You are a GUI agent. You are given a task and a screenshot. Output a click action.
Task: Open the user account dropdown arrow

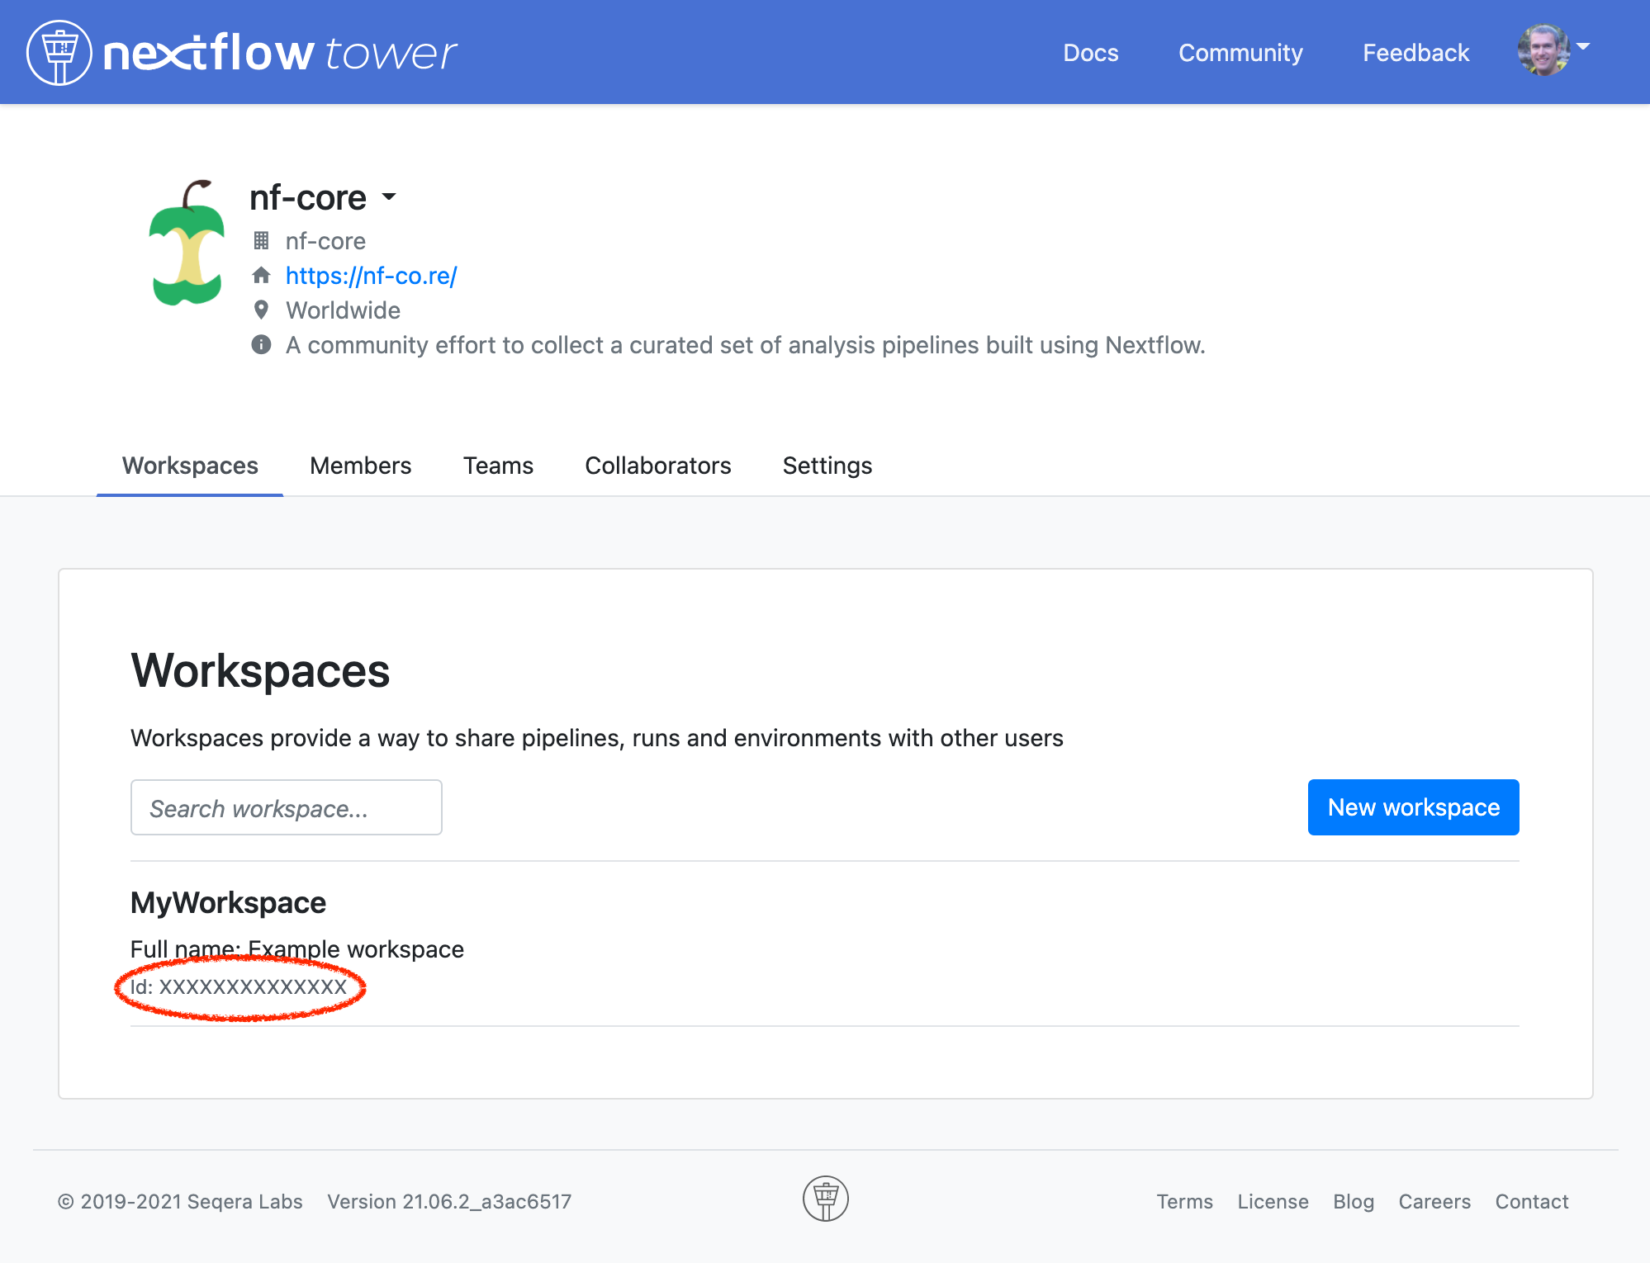click(1583, 46)
